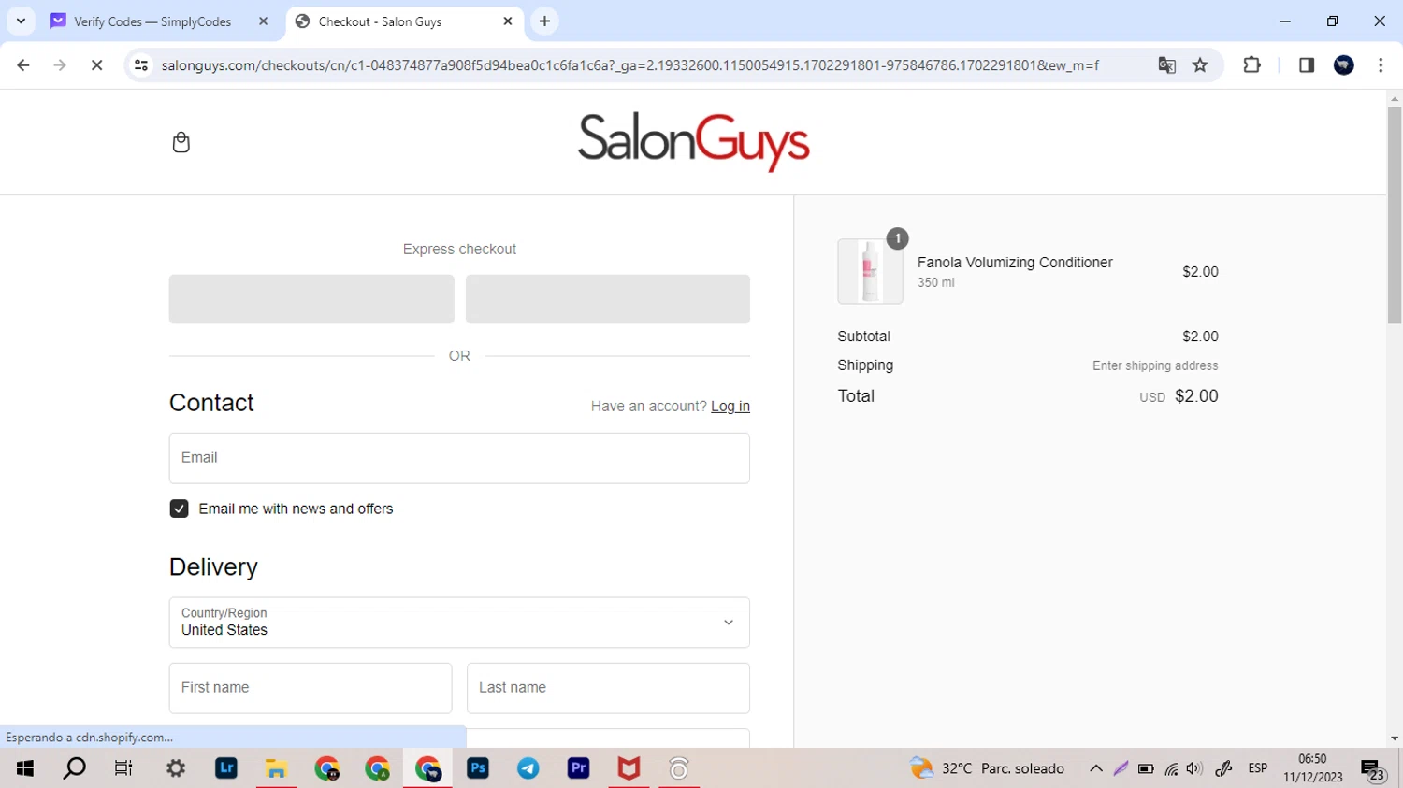Open the taskbar clock showing 06:50
The height and width of the screenshot is (788, 1403).
1313,768
